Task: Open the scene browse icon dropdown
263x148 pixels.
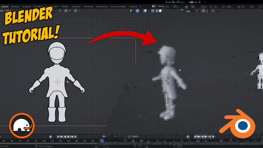Action: point(154,6)
